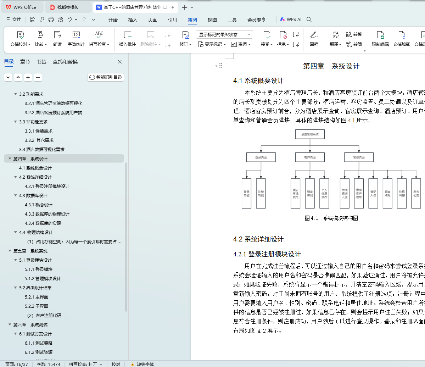Open 查找和替换 navigation tab
The height and width of the screenshot is (367, 425).
[x=65, y=62]
